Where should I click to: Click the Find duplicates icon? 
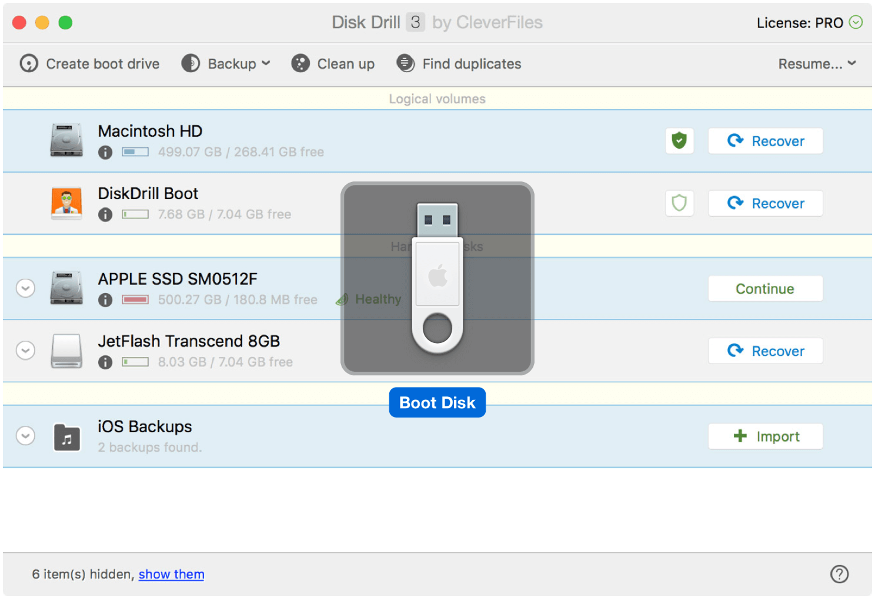(x=406, y=63)
